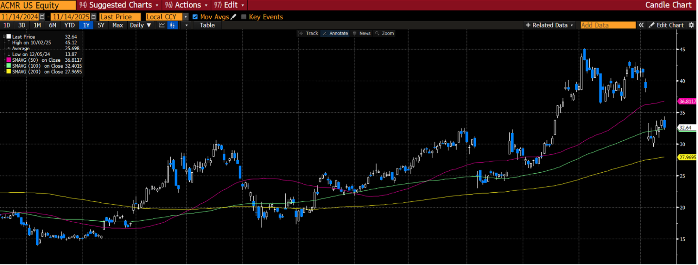Click the pencil icon beside Mov Avgs

point(234,17)
